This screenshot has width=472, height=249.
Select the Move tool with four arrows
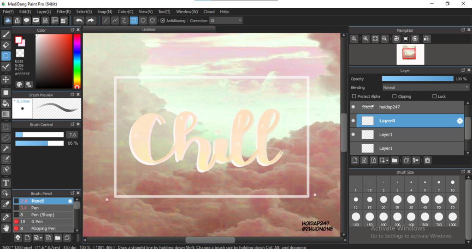pyautogui.click(x=6, y=79)
